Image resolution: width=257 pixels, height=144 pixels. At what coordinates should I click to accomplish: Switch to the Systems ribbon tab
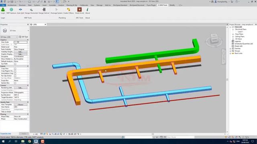(x=37, y=5)
